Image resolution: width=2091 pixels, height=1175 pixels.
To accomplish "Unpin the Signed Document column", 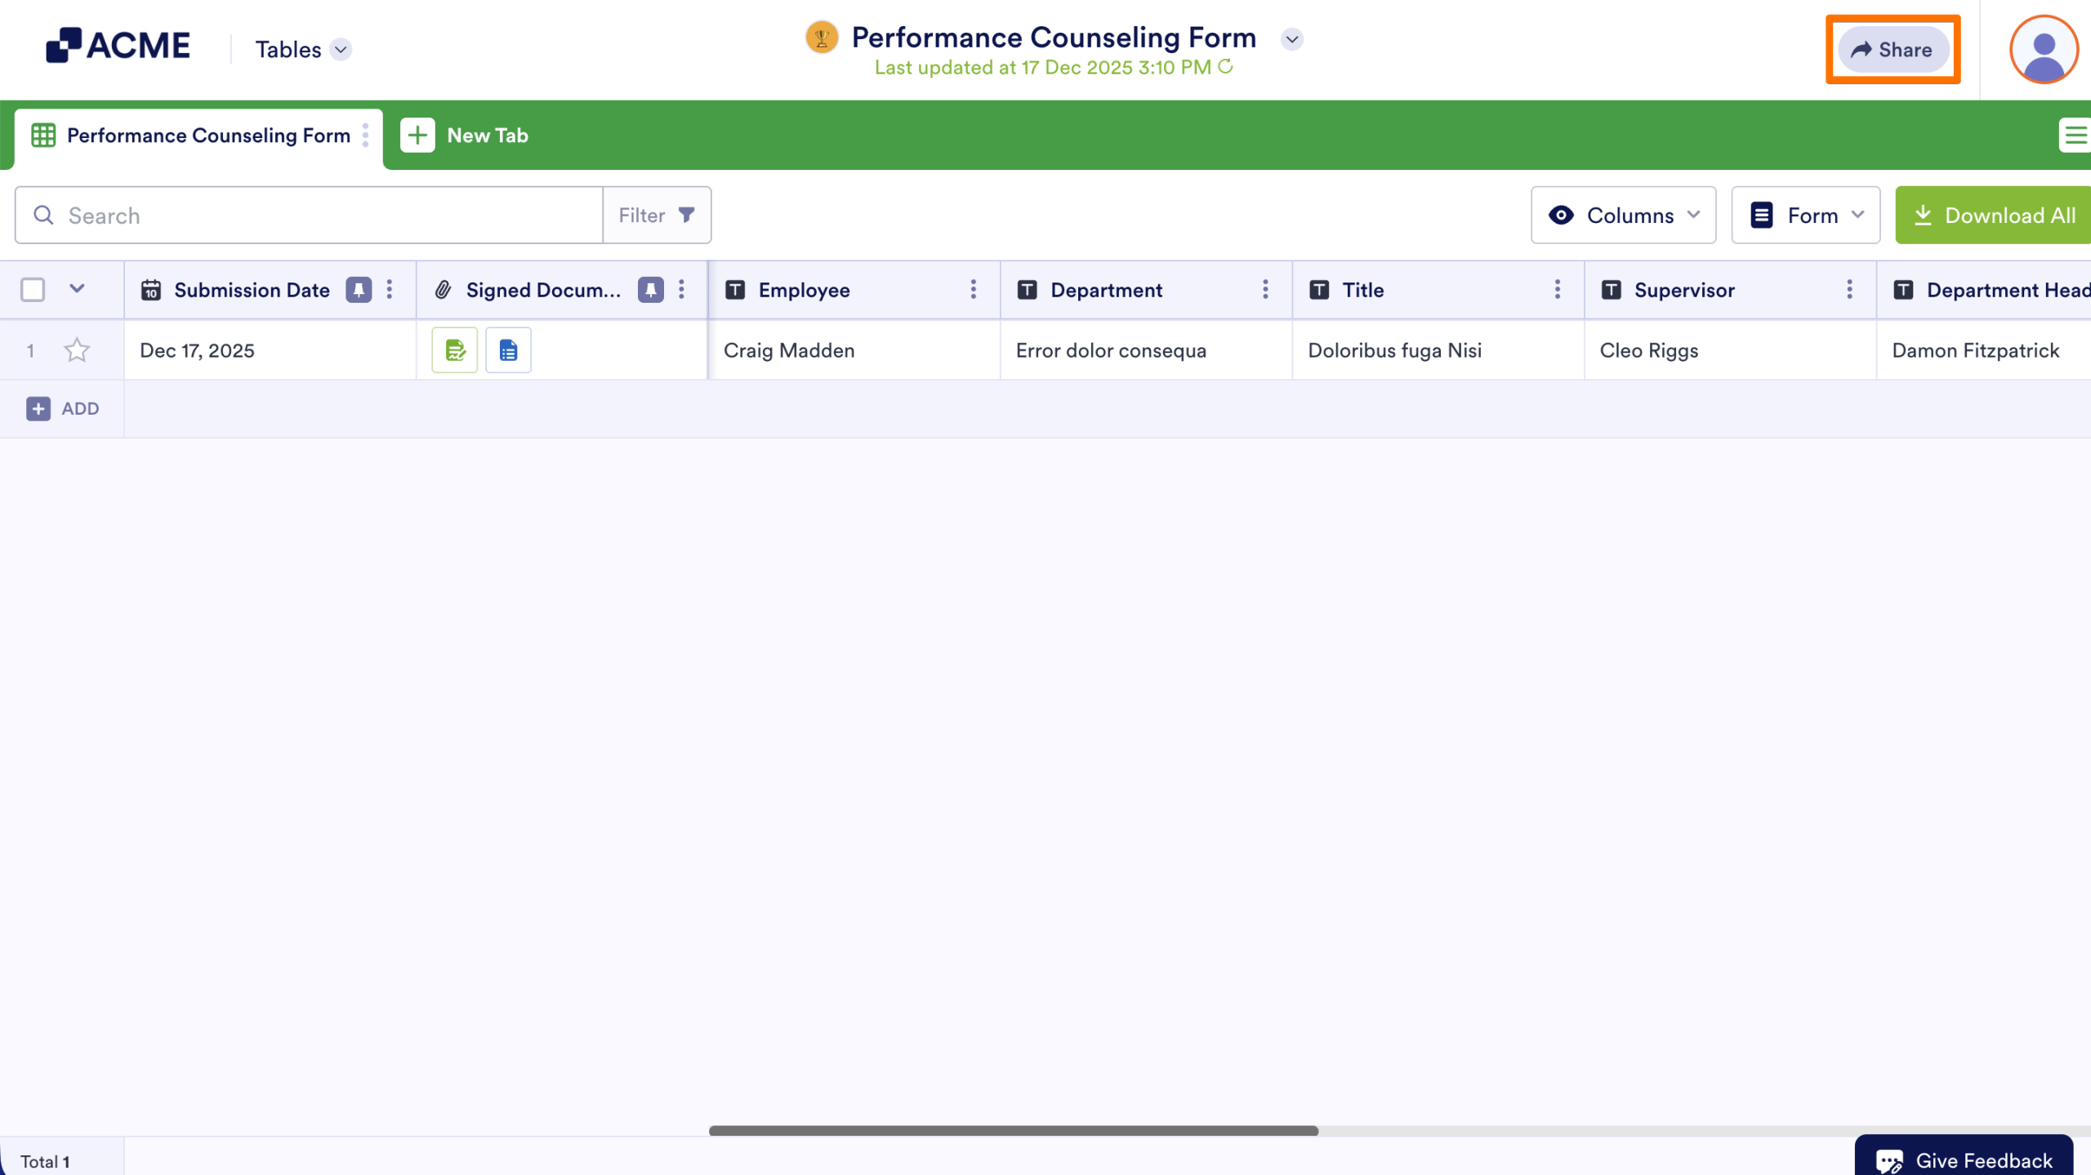I will pos(650,290).
